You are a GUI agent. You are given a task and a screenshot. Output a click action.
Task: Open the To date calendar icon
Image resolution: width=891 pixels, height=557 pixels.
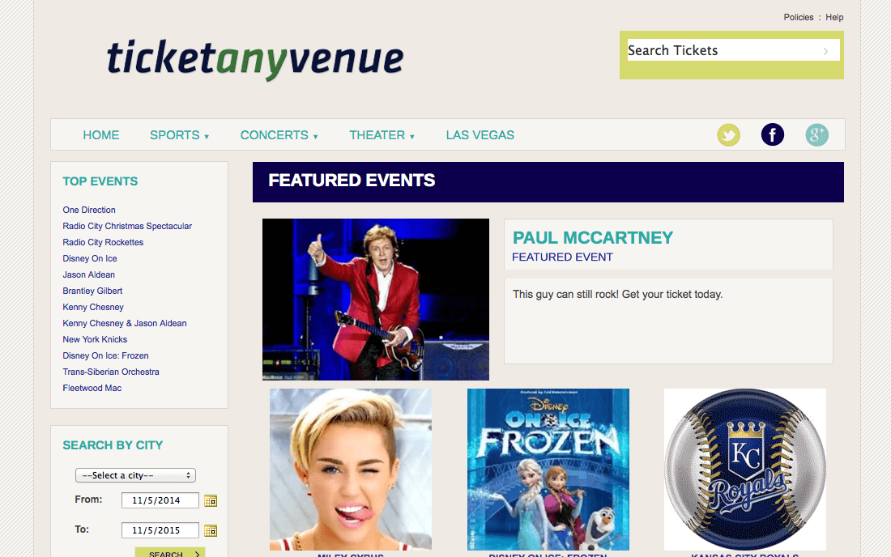211,530
